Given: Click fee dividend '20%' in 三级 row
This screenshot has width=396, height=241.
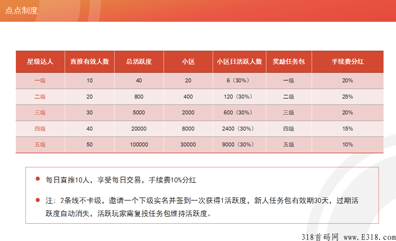Looking at the screenshot, I should coord(347,113).
